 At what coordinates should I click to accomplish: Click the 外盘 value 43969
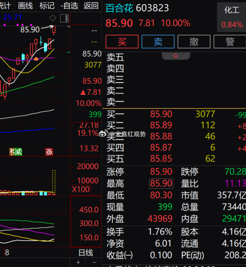(160, 219)
